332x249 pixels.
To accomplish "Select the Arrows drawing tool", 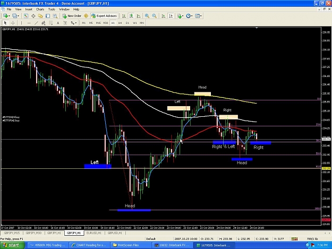I will tap(72, 23).
